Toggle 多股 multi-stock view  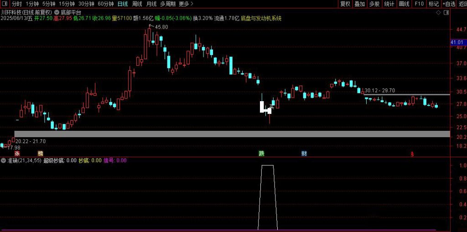point(374,4)
